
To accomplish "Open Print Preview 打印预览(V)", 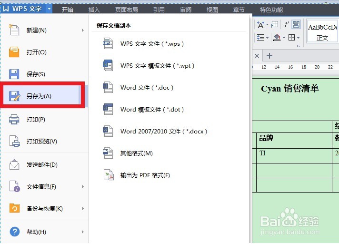I will 44,141.
